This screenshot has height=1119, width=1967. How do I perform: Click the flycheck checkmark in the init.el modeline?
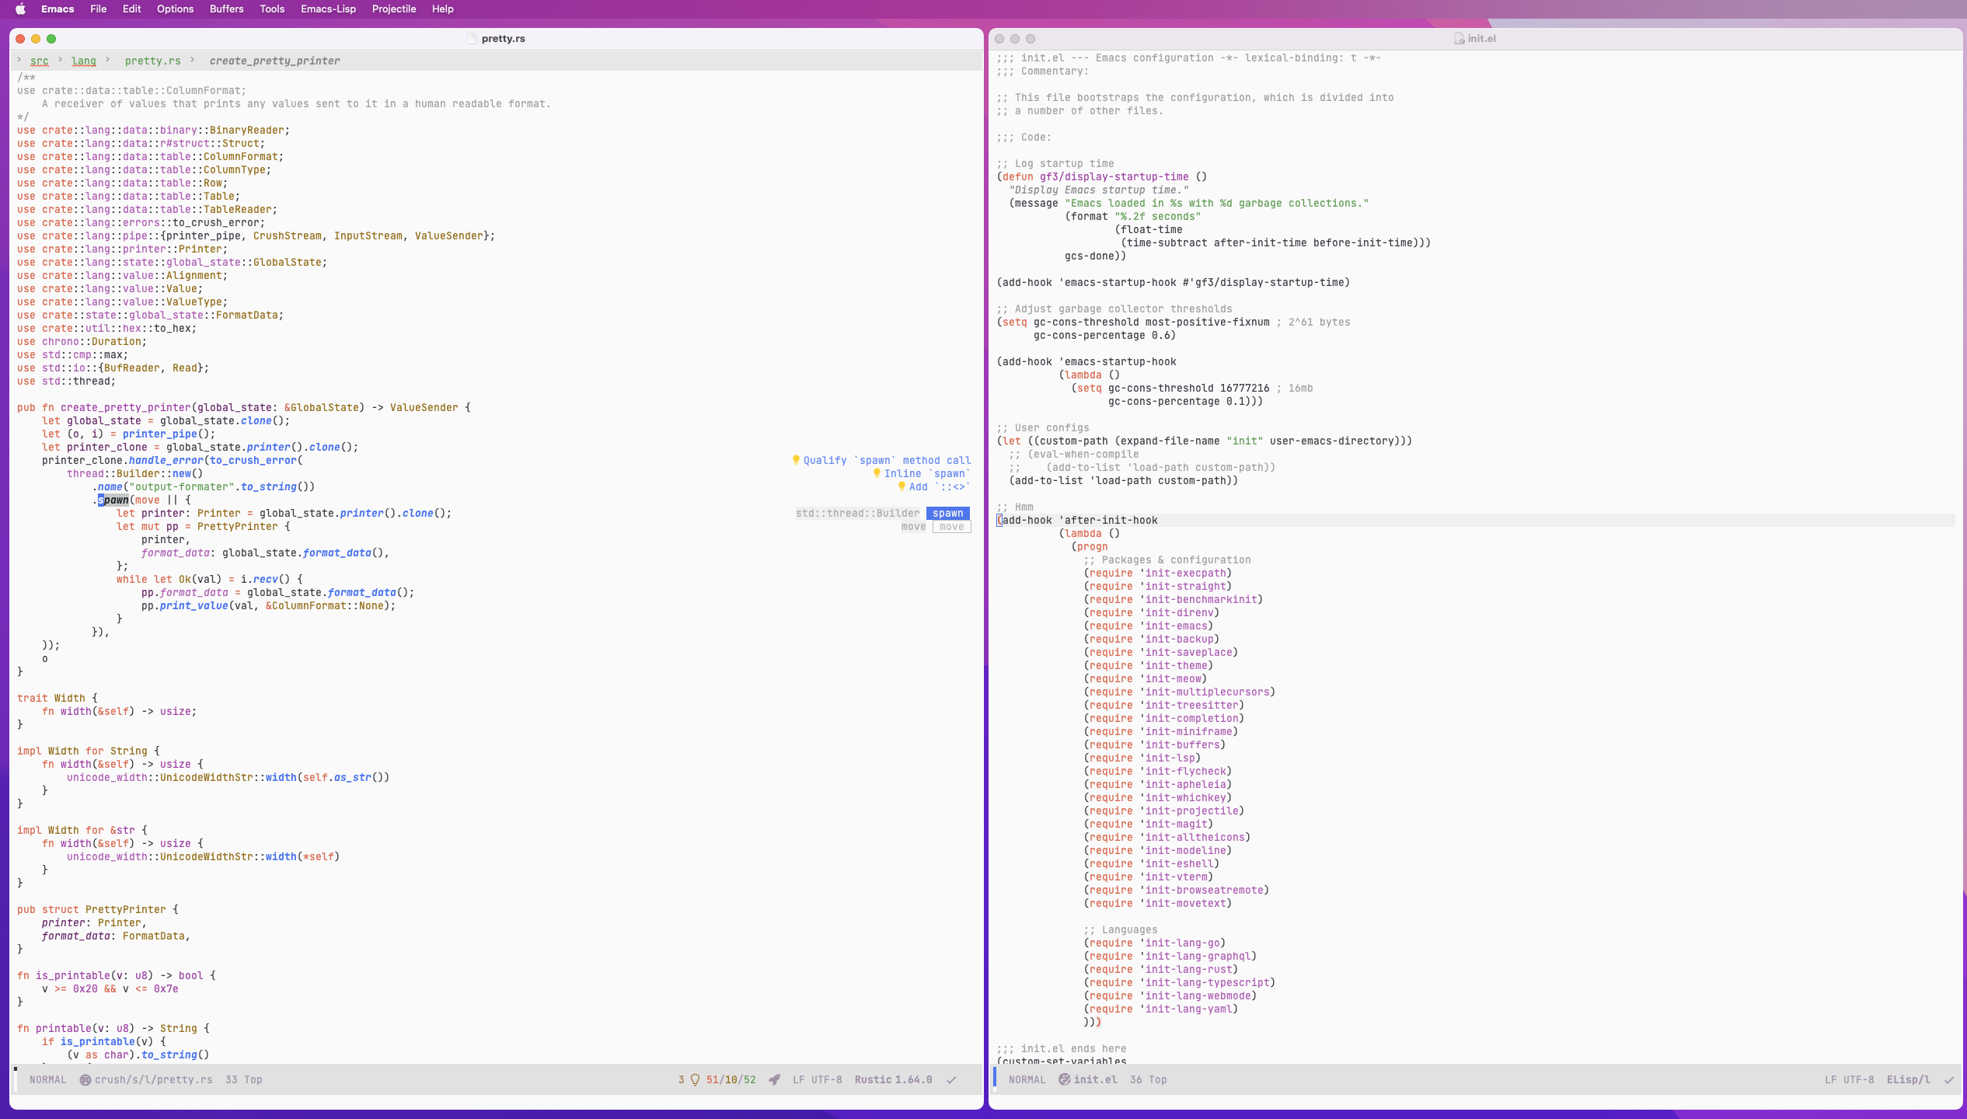[x=1949, y=1079]
